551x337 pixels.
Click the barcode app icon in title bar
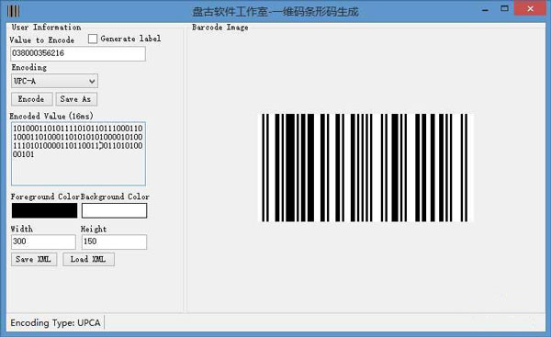(14, 11)
